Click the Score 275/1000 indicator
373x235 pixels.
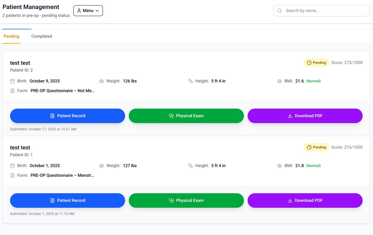tap(347, 62)
